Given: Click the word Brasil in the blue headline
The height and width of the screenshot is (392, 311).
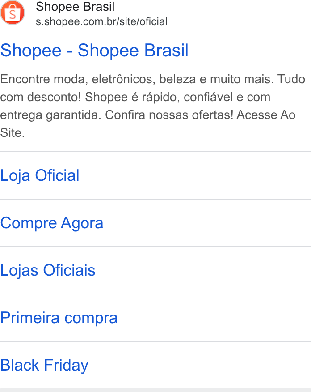Looking at the screenshot, I should (166, 51).
